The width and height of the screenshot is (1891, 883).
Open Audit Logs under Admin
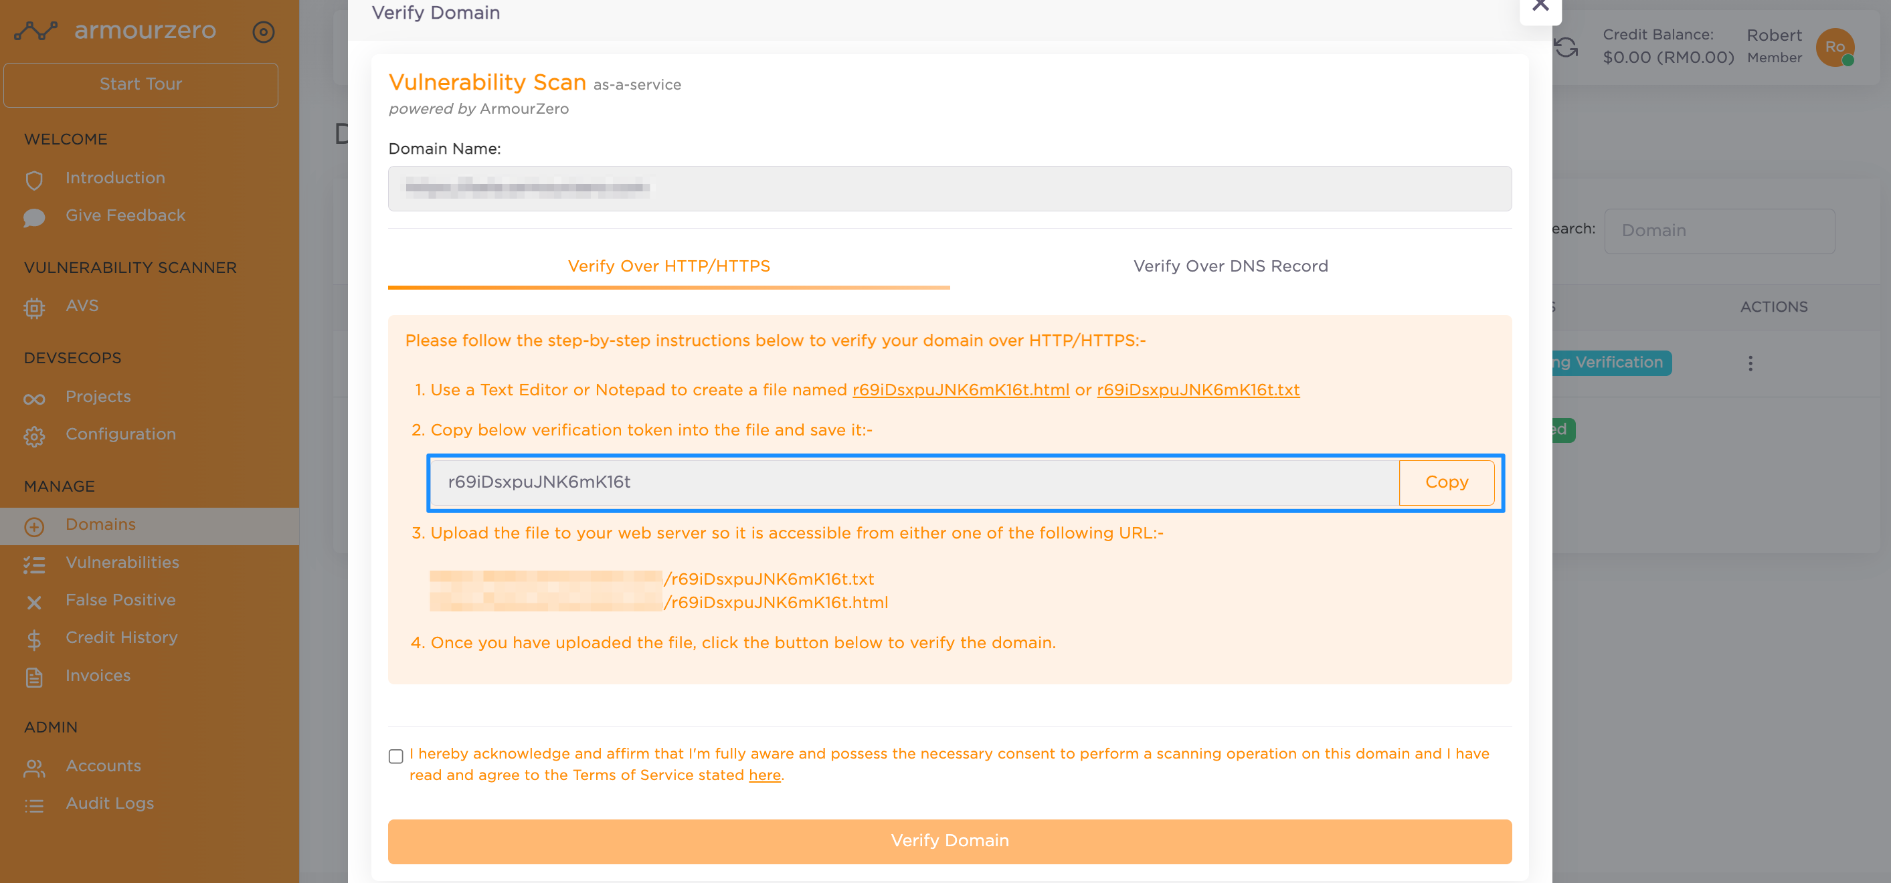[110, 803]
